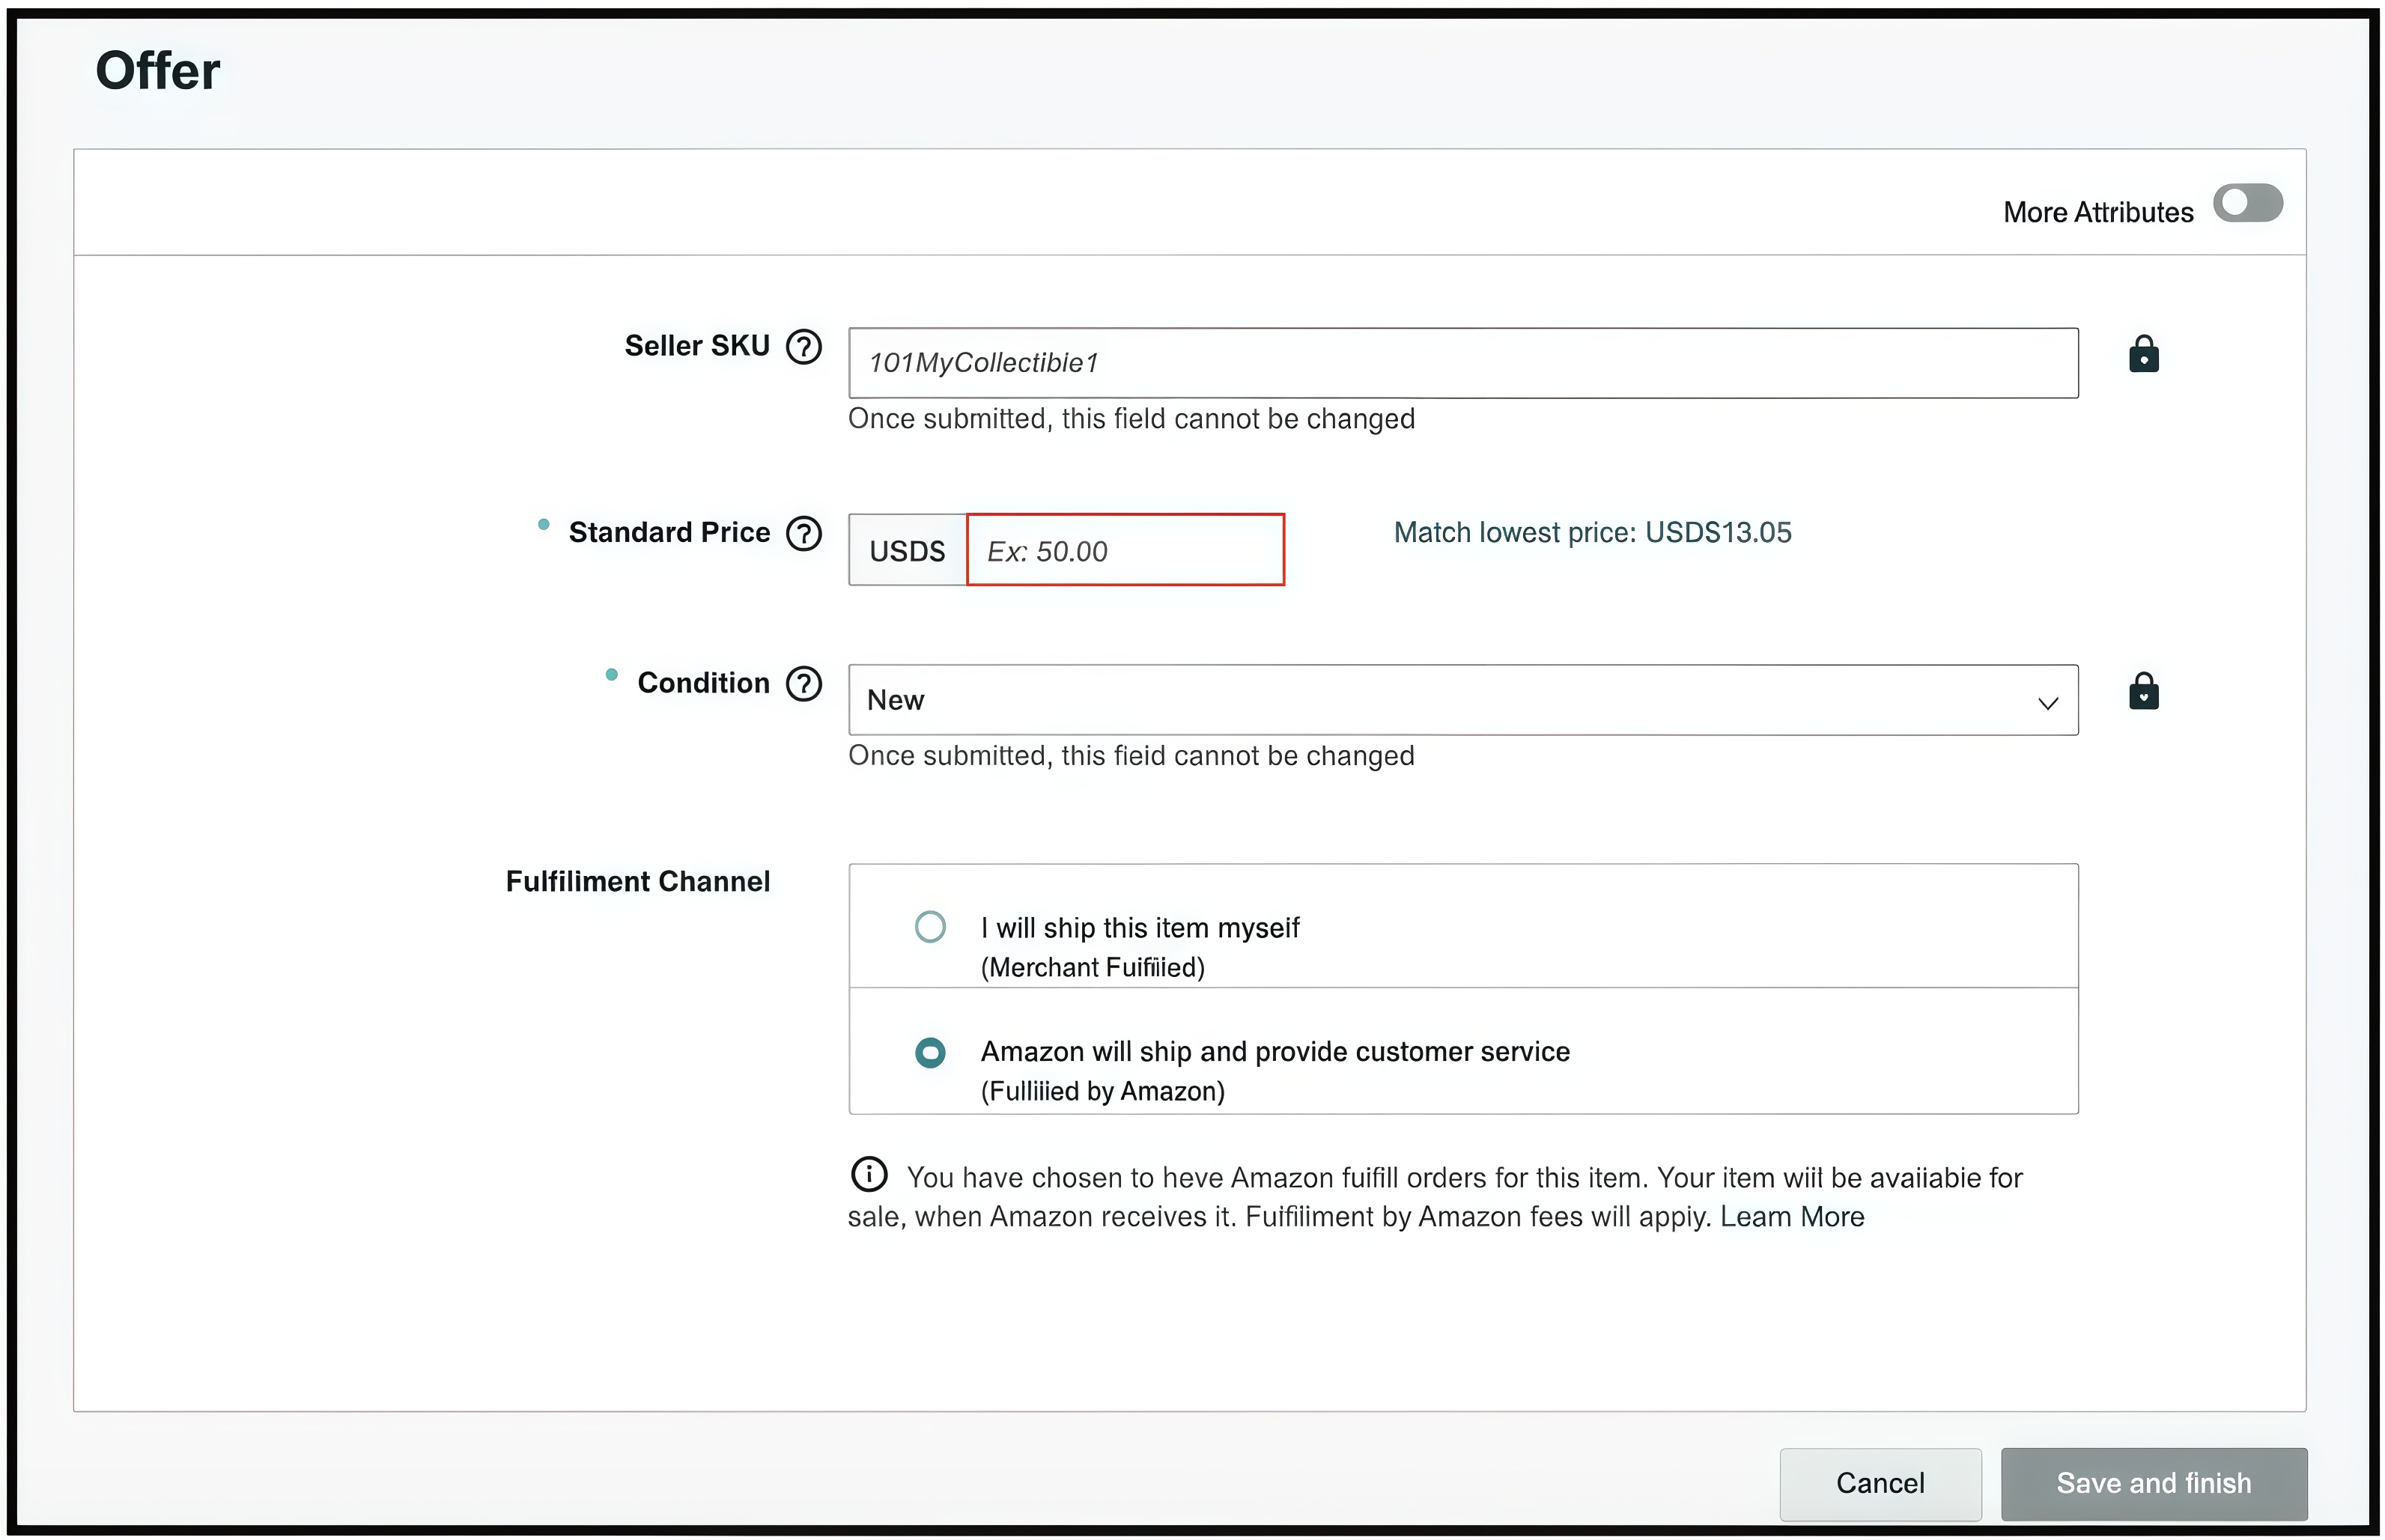Click into the Standard Price input field
Image resolution: width=2385 pixels, height=1540 pixels.
tap(1125, 550)
